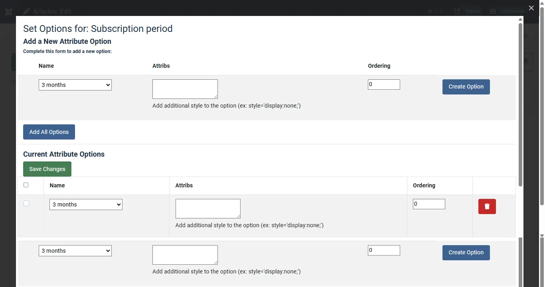The image size is (545, 287).
Task: Click the Ordering field in the new option form
Action: [384, 85]
